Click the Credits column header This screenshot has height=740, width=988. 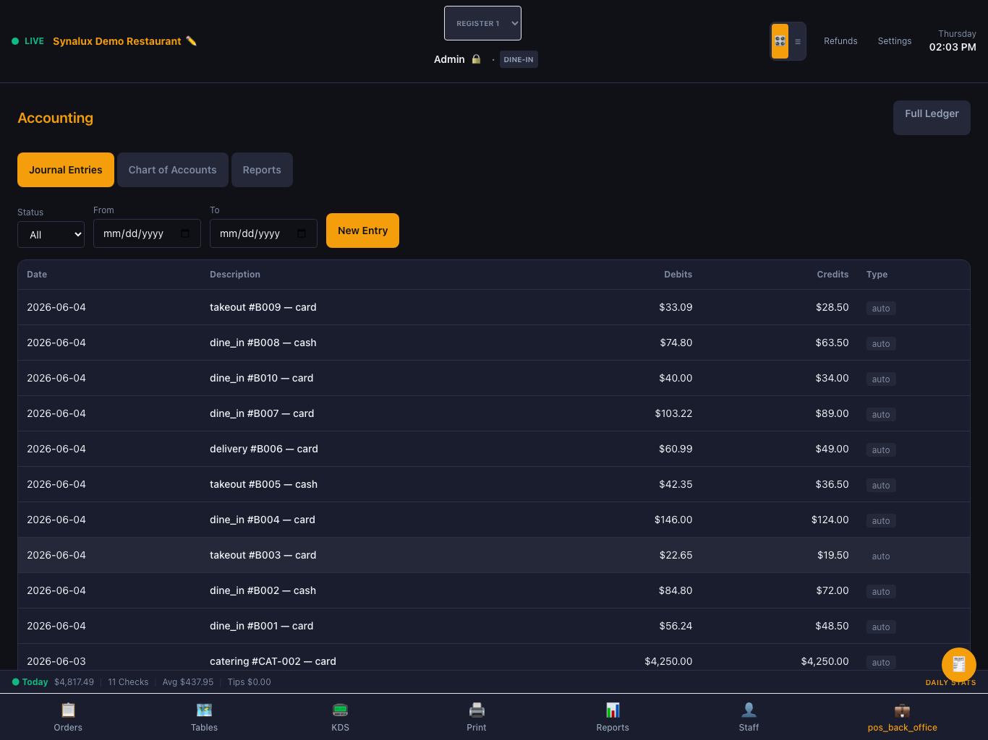[832, 275]
